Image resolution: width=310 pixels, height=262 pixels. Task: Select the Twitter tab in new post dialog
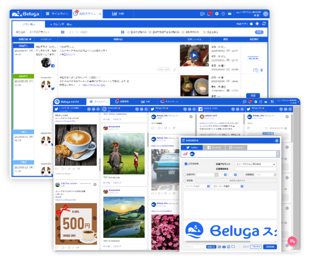[192, 148]
